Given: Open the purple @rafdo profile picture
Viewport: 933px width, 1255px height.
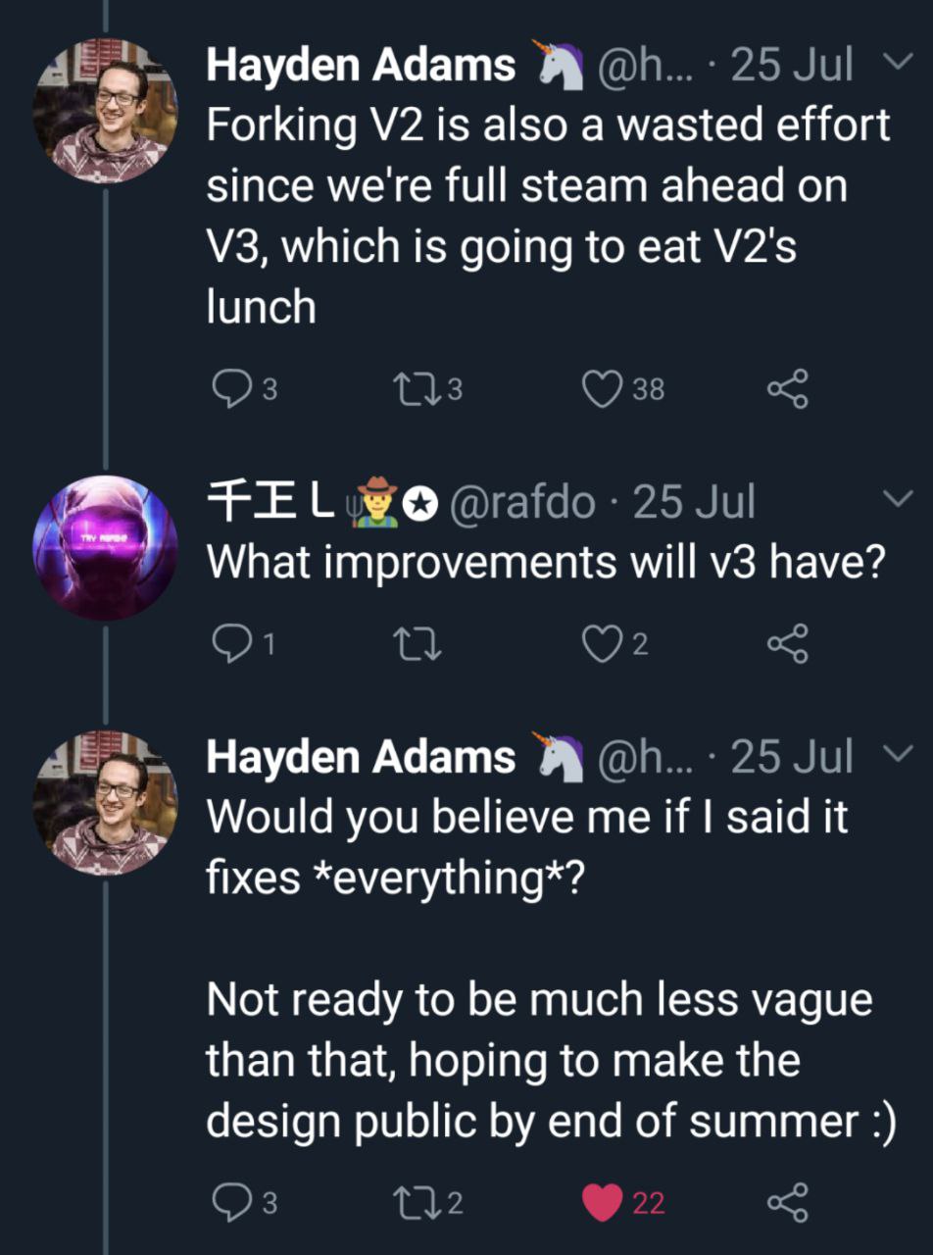Looking at the screenshot, I should [105, 547].
